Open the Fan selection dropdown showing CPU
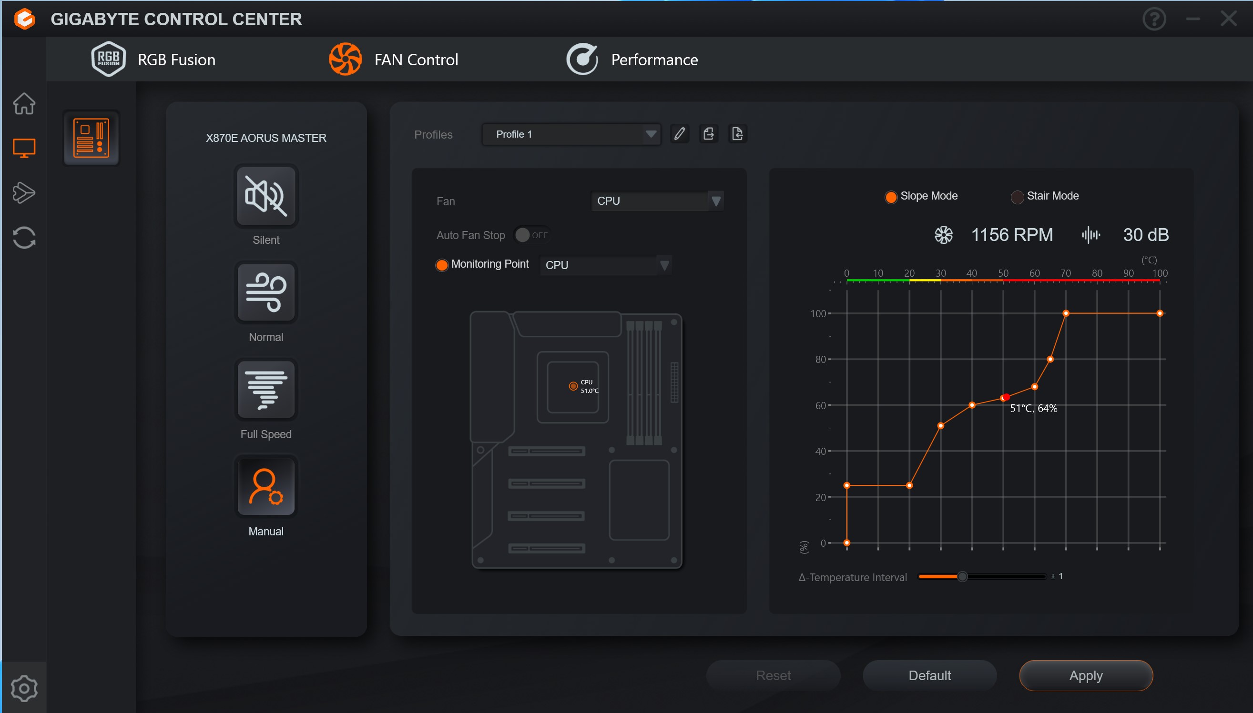 tap(657, 201)
